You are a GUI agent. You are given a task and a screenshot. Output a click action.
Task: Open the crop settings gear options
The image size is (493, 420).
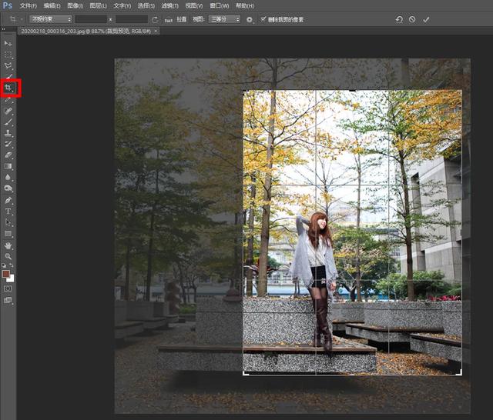[250, 18]
